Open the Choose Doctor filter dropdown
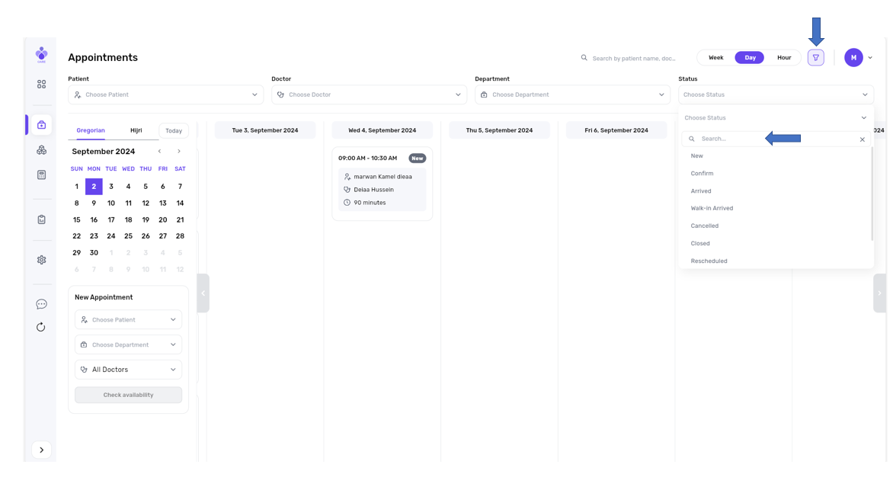893x490 pixels. pyautogui.click(x=369, y=94)
